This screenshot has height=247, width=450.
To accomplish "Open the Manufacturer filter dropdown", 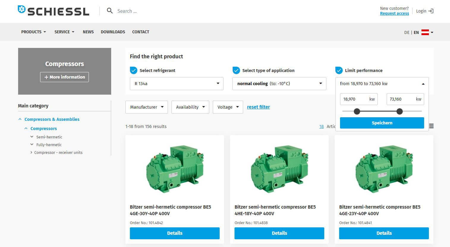I will pos(147,107).
